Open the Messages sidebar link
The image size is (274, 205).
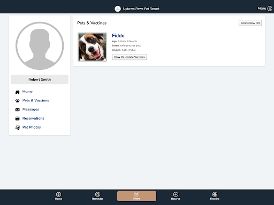click(x=31, y=109)
